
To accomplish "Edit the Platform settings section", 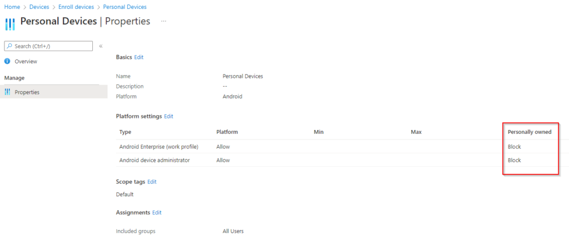I will (x=168, y=116).
